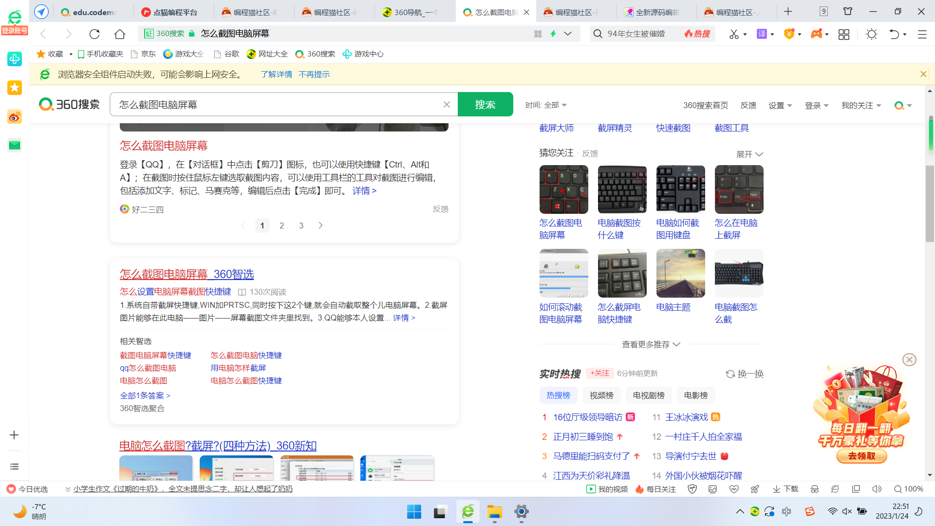
Task: Open the 怎么在电脑上截屏 keyboard thumbnail
Action: tap(739, 189)
